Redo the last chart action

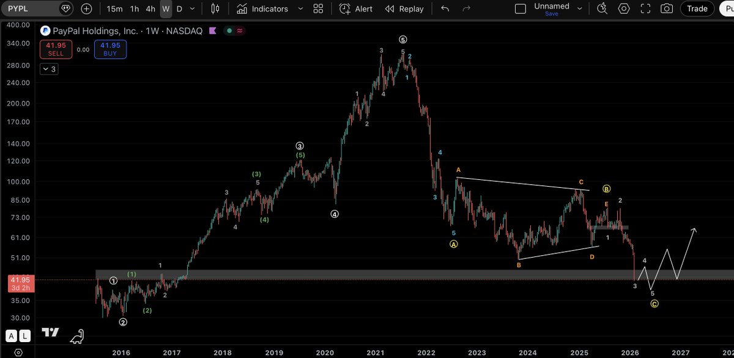click(x=467, y=9)
